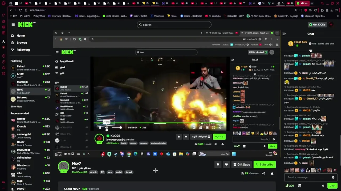The height and width of the screenshot is (191, 341).
Task: Reload the kick.com/nxv7 page
Action: click(20, 10)
